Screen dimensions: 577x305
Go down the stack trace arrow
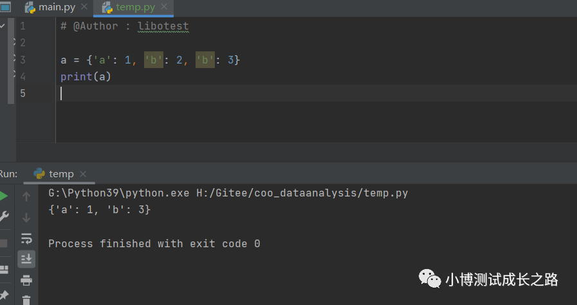pyautogui.click(x=26, y=218)
